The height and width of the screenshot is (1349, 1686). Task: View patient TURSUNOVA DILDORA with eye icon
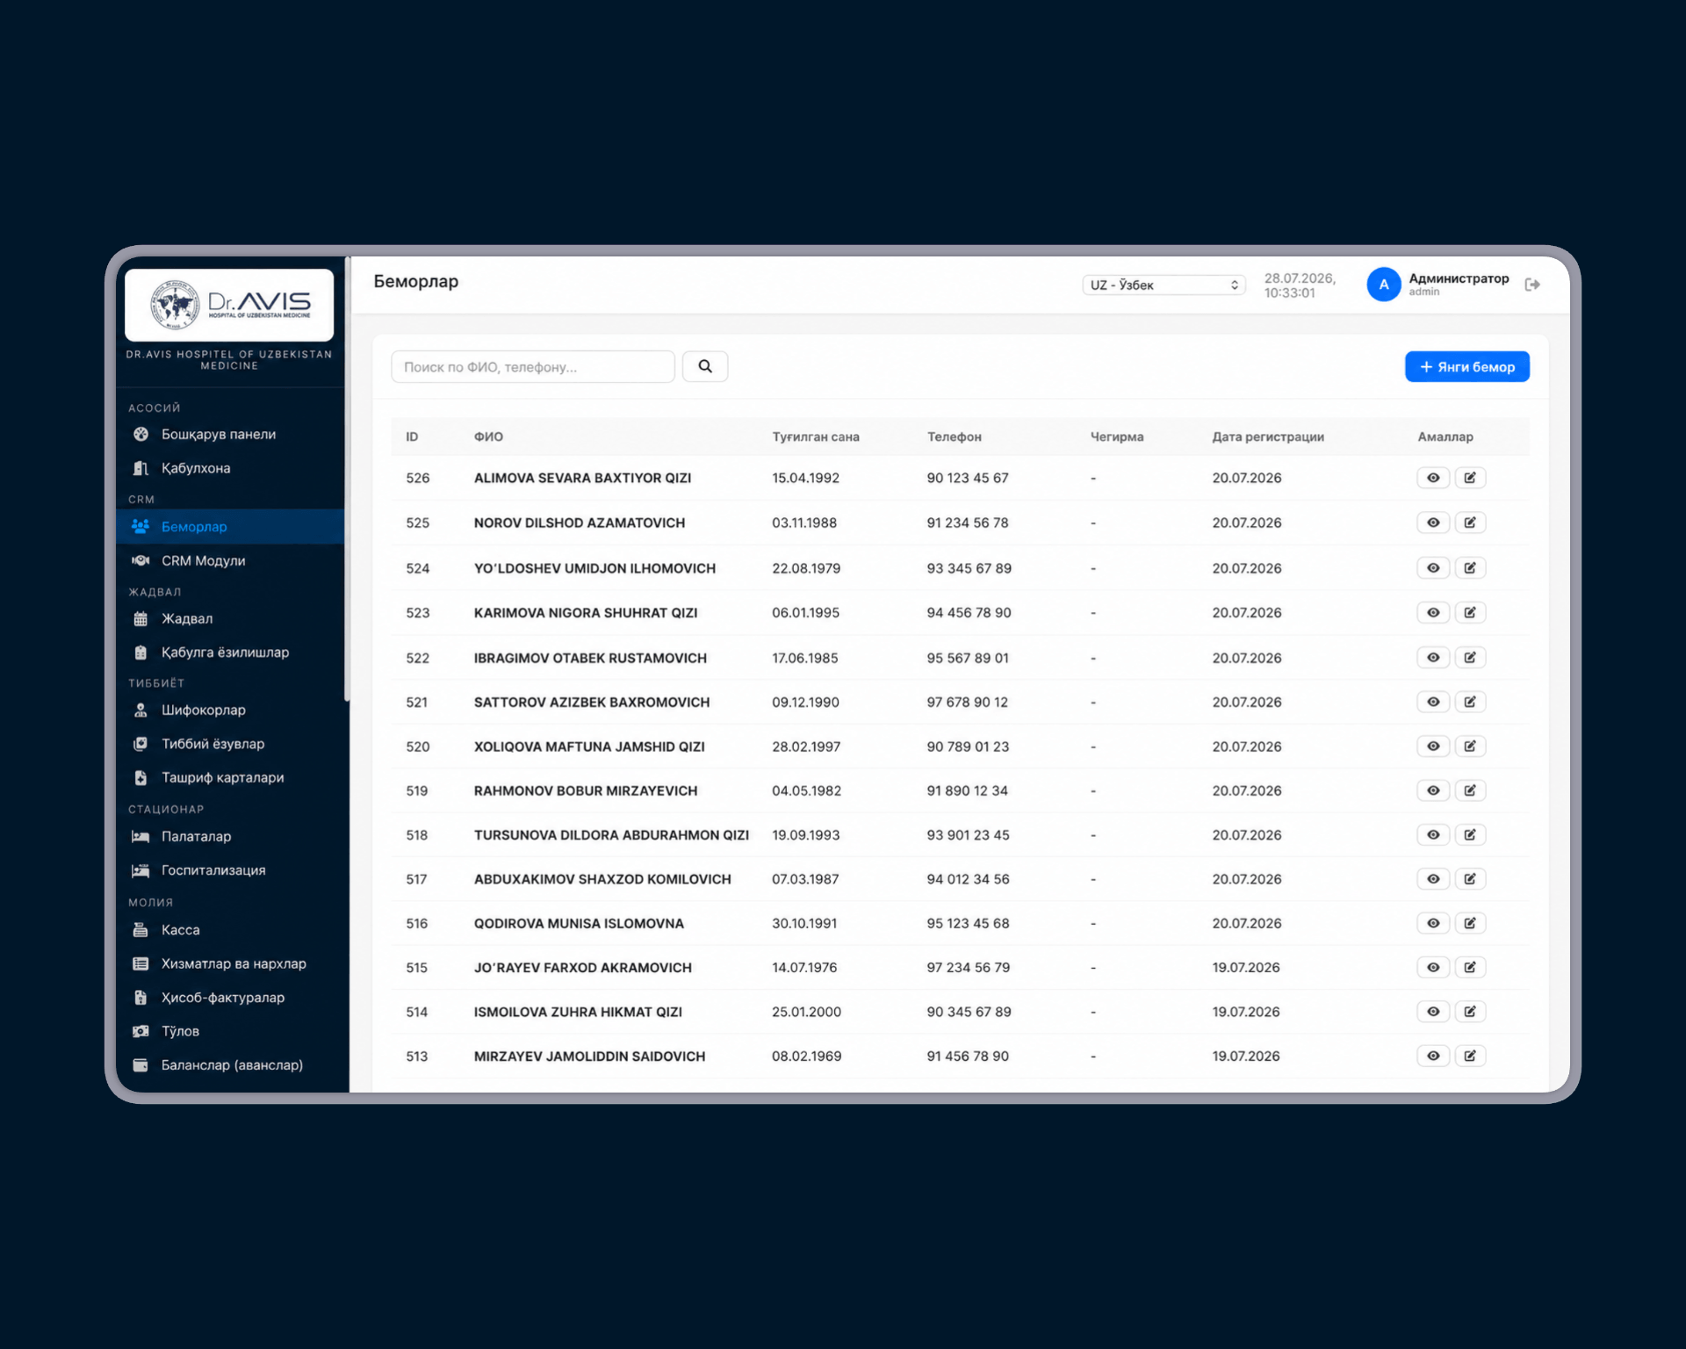click(1433, 834)
